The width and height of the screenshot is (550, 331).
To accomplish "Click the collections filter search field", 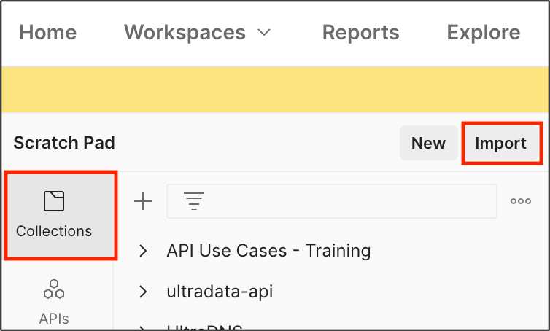I will pos(332,201).
